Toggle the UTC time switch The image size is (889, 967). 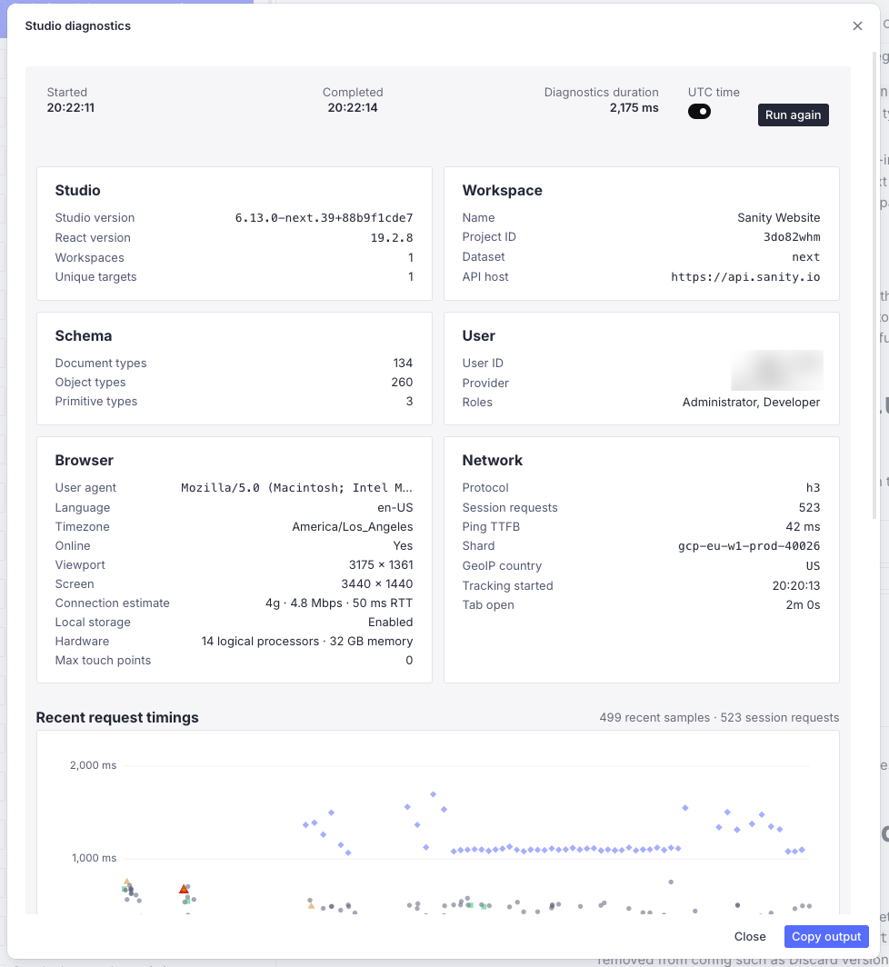click(699, 112)
